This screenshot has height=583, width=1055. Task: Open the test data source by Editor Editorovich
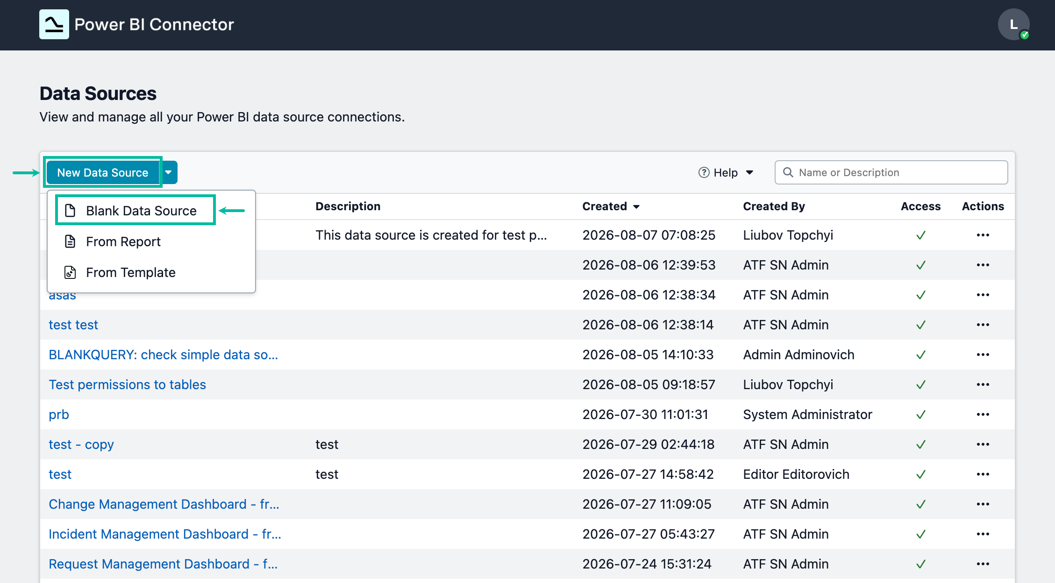pos(60,474)
